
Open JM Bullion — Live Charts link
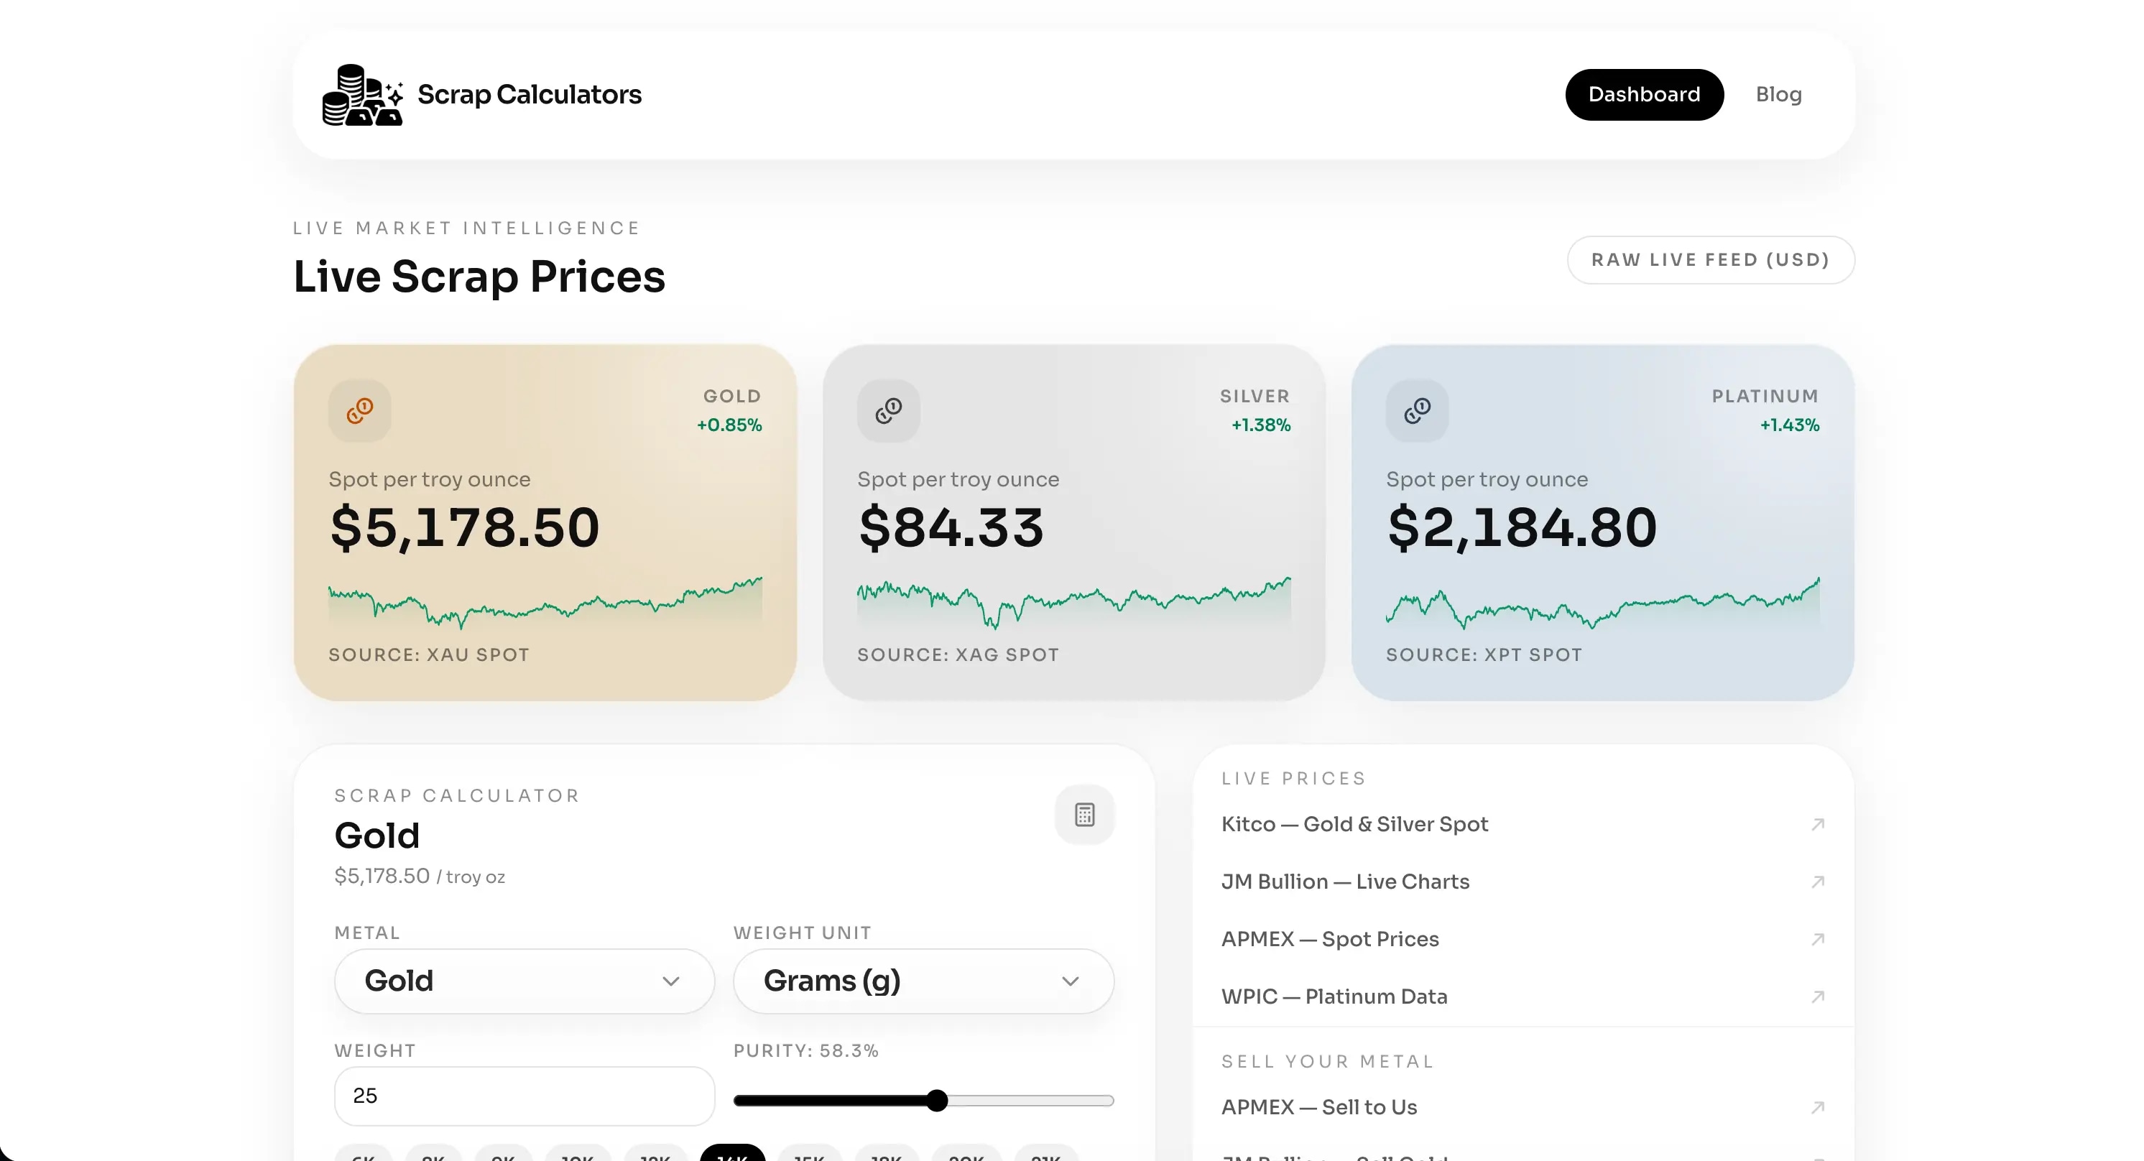[1345, 882]
